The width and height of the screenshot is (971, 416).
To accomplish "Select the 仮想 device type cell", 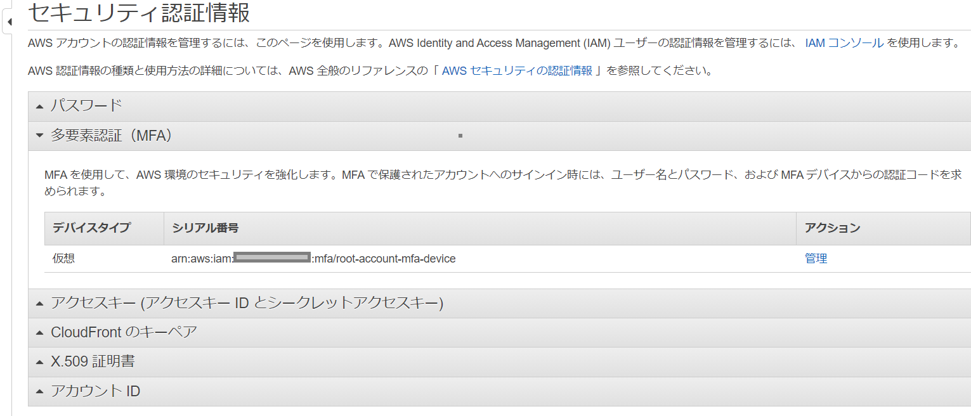I will tap(63, 259).
